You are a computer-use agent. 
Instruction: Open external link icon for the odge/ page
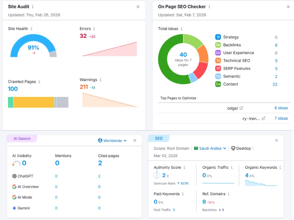point(241,108)
